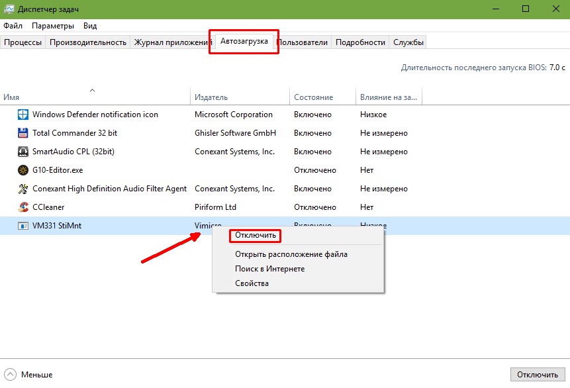
Task: Click Включено status in Windows Defender row
Action: (x=312, y=115)
